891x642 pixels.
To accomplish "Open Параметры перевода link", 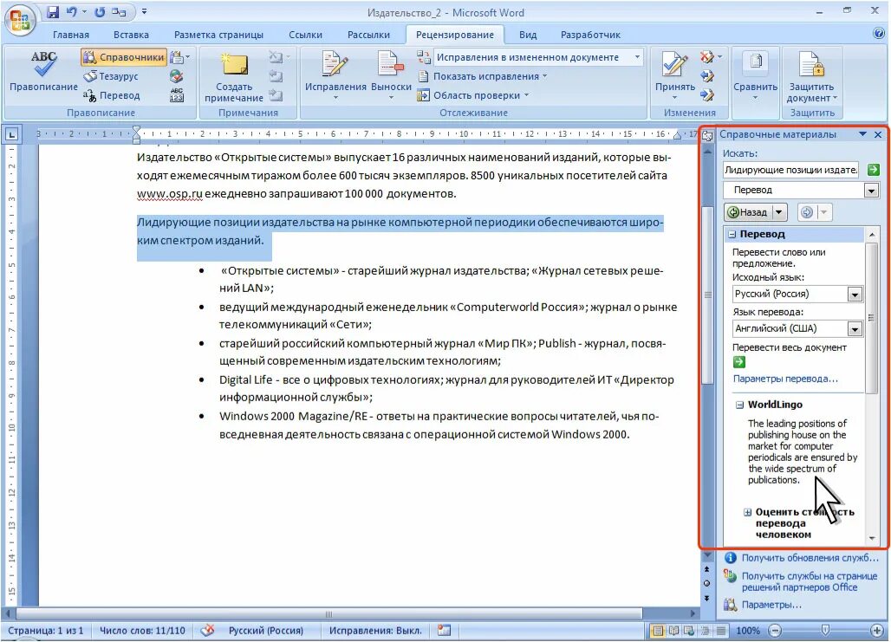I will click(785, 379).
